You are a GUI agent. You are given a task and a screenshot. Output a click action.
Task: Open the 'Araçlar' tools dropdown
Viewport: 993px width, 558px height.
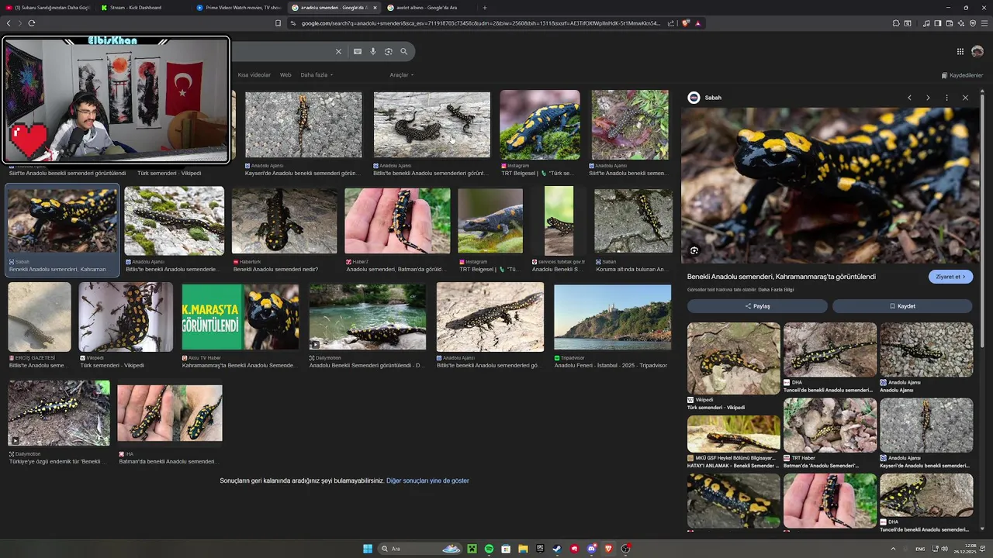tap(401, 75)
